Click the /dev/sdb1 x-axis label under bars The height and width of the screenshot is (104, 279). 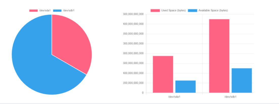(x=230, y=97)
